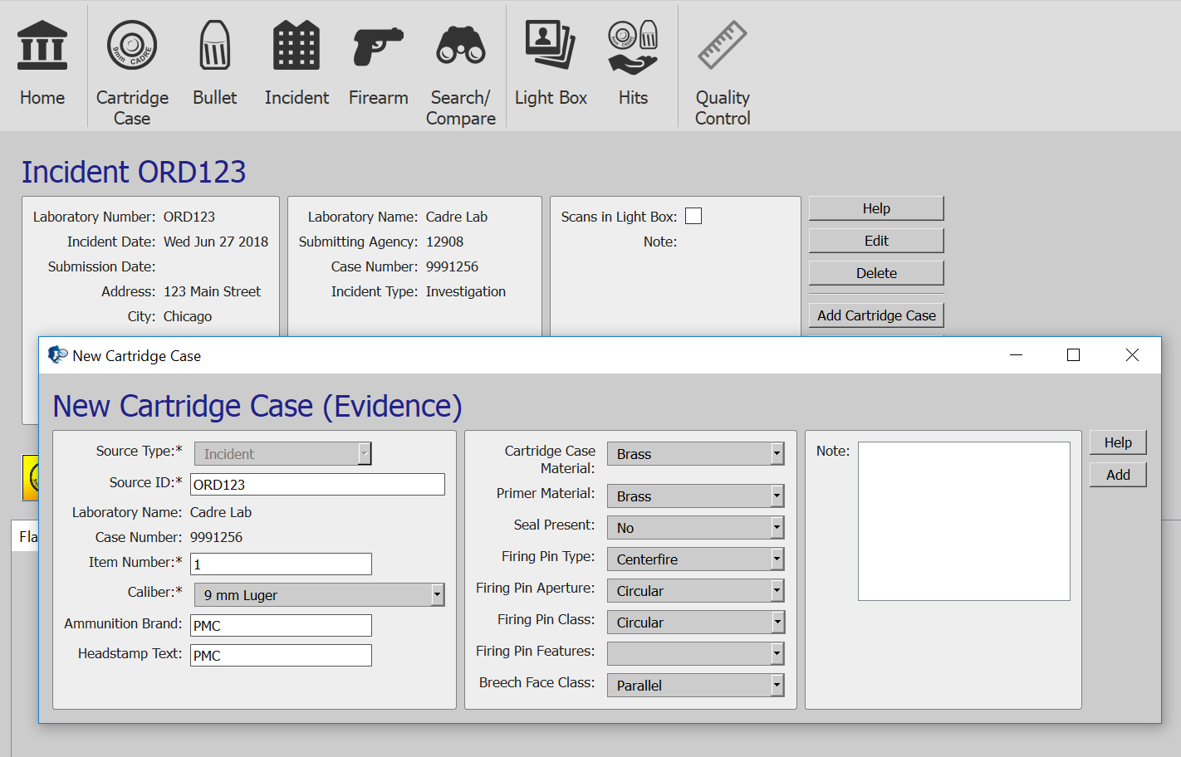Open the Hits section
Image resolution: width=1181 pixels, height=757 pixels.
633,65
